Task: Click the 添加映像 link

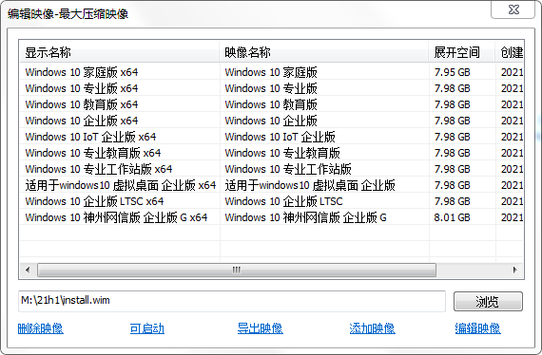Action: coord(373,328)
